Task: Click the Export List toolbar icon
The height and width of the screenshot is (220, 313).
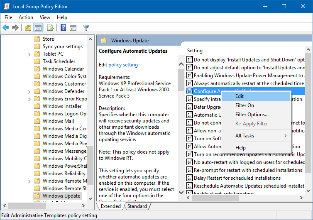Action: [x=51, y=27]
